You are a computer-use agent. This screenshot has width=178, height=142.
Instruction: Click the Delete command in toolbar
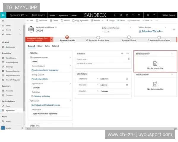[x=54, y=21]
